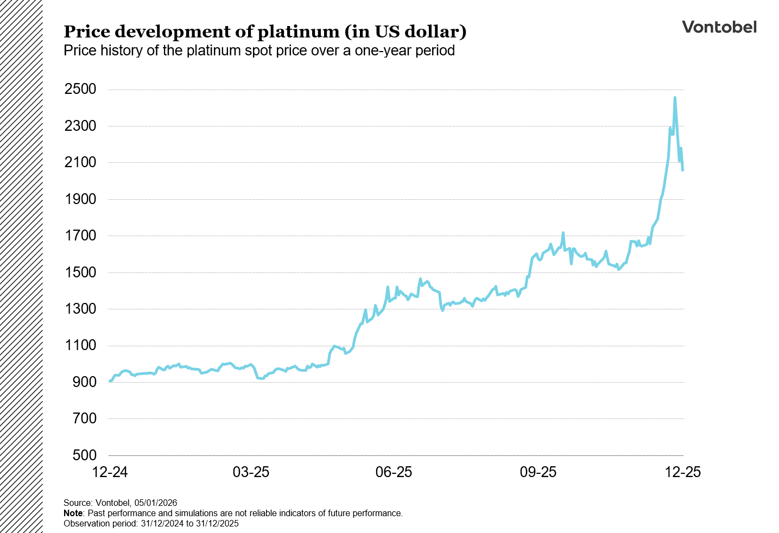Click the Note about past performance
779x533 pixels.
tap(233, 513)
